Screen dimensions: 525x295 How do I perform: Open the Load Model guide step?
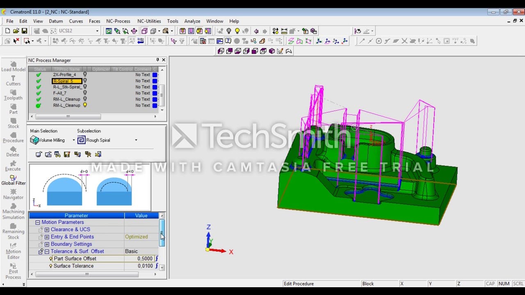point(14,66)
